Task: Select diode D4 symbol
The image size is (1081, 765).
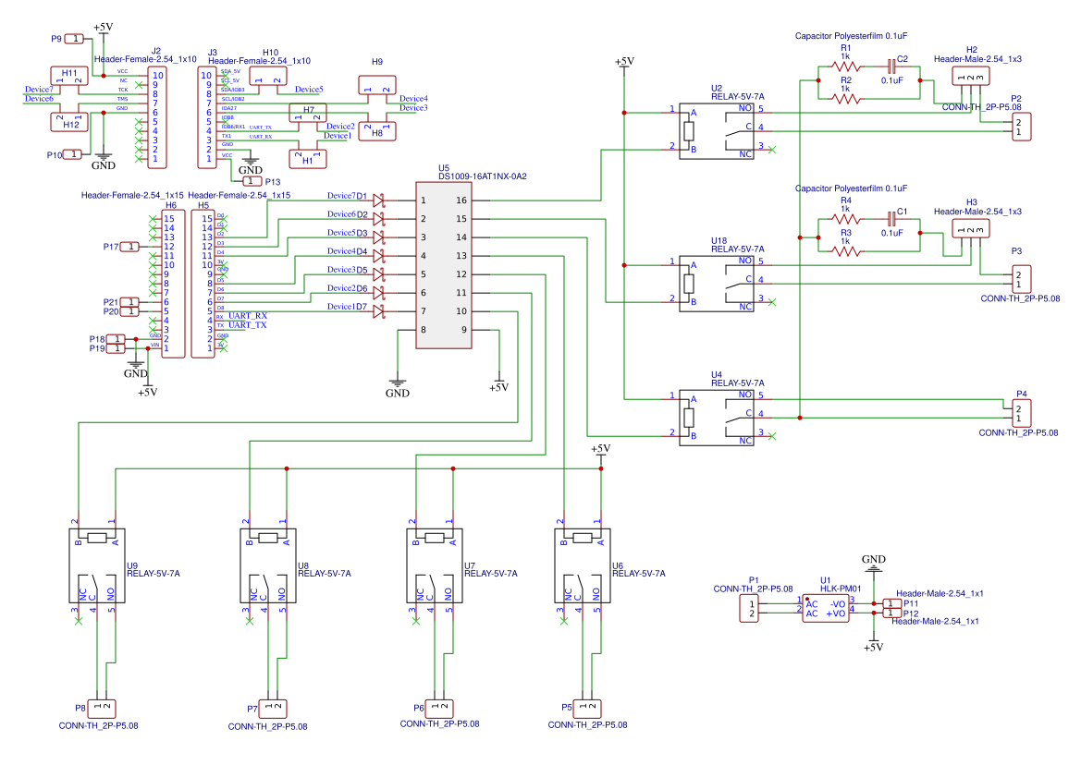Action: coord(378,255)
